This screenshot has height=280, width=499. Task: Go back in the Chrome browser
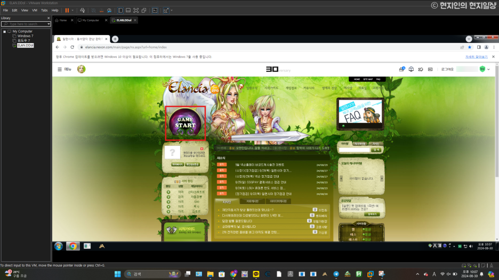[x=57, y=47]
